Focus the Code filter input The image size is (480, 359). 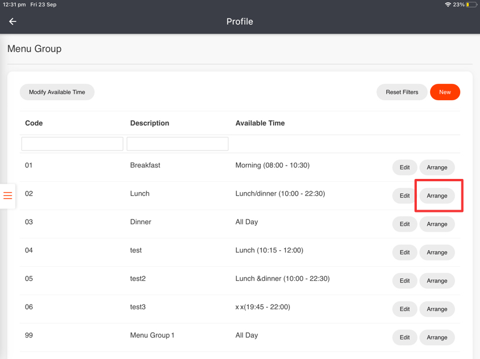pyautogui.click(x=72, y=144)
